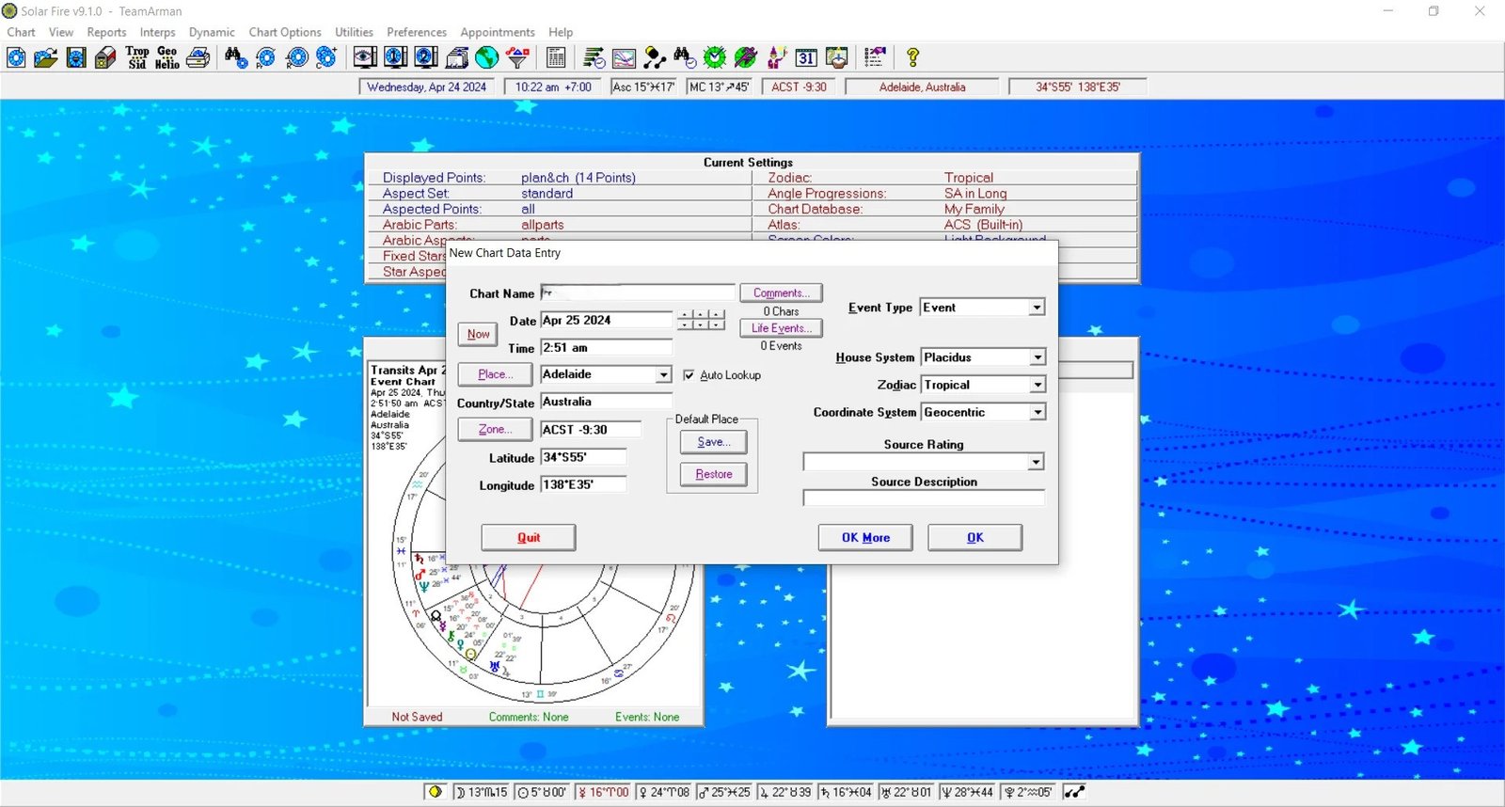Click the wizard figure toolbar icon
Image resolution: width=1505 pixels, height=807 pixels.
[x=776, y=58]
